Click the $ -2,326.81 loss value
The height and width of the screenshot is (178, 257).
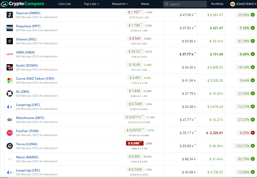[215, 133]
